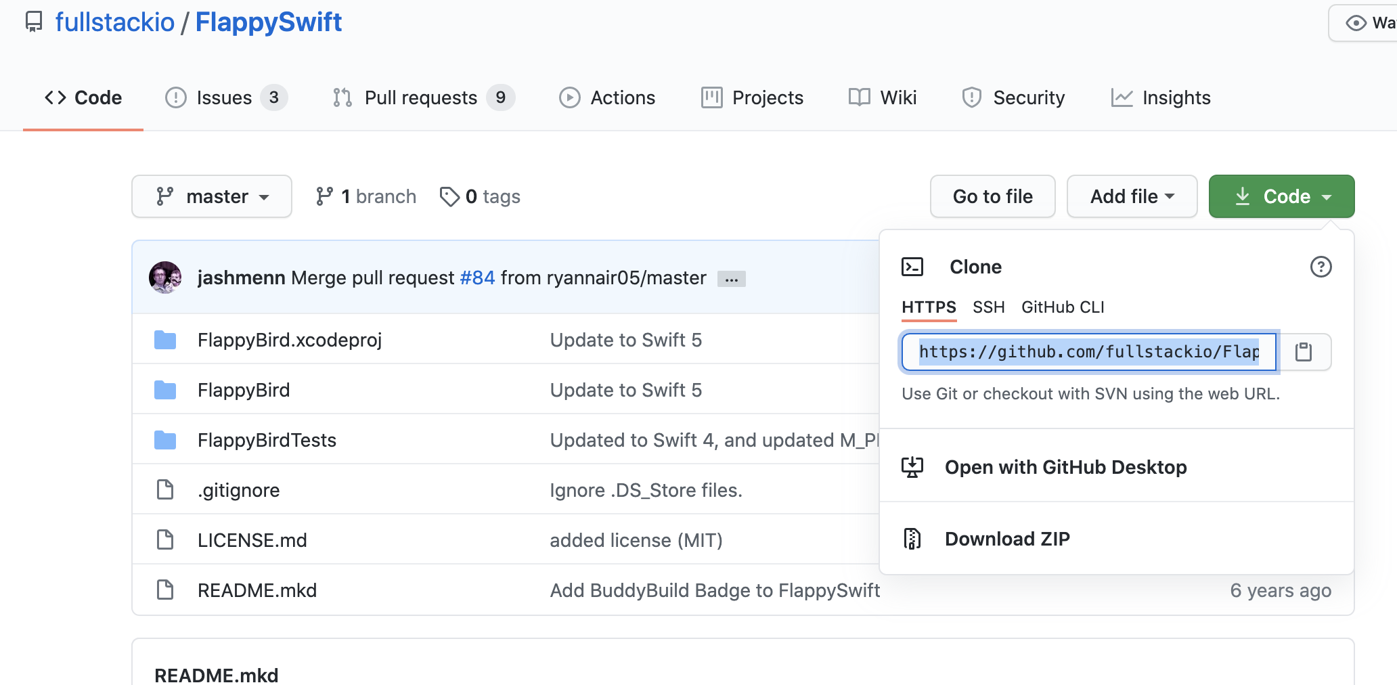Click the Clone help question mark icon

pyautogui.click(x=1321, y=267)
